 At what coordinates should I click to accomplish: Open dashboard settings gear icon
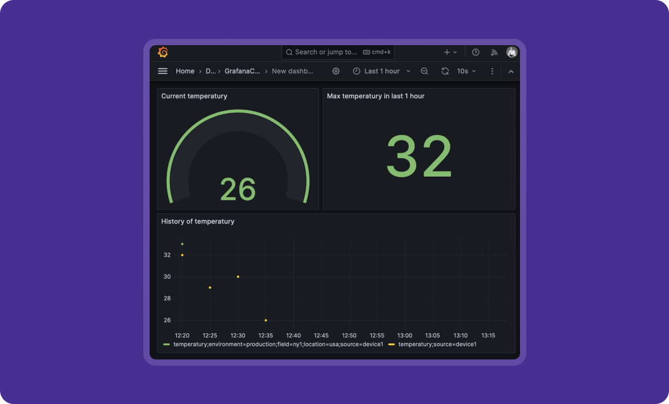click(336, 71)
